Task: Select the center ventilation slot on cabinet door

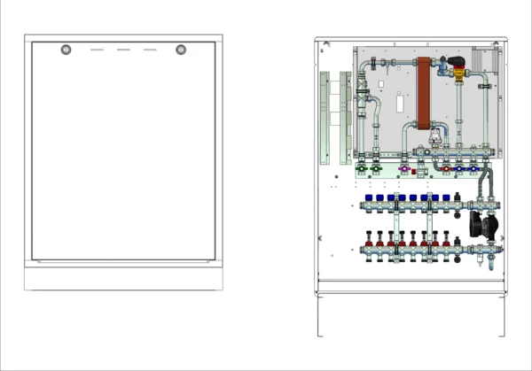Action: tap(123, 50)
